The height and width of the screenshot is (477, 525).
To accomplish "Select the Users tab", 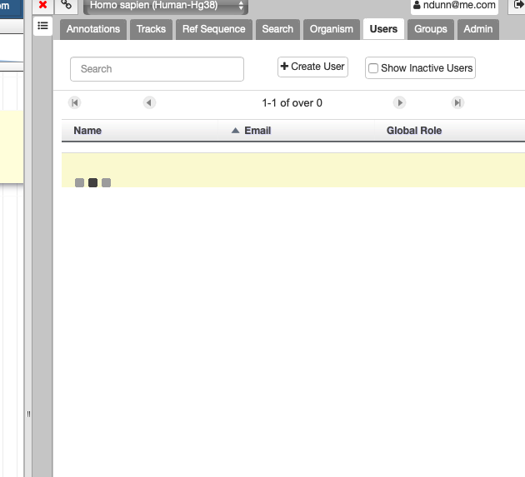I will pyautogui.click(x=383, y=29).
